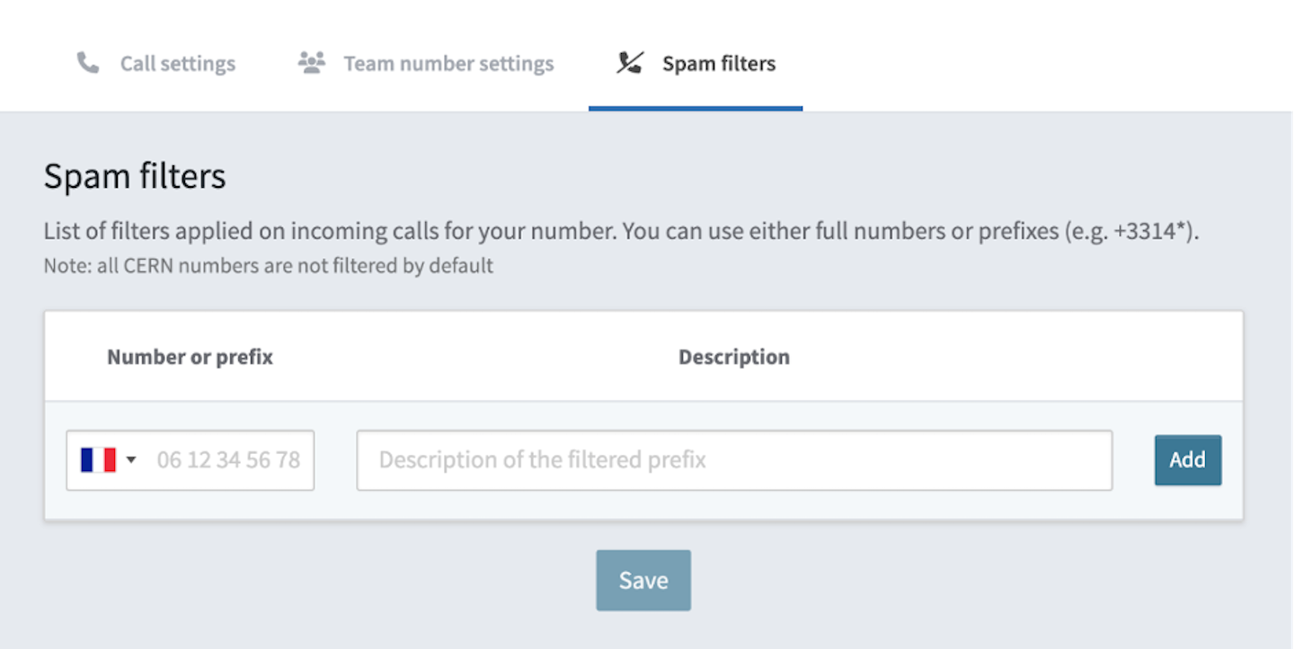
Task: Save the spam filter settings
Action: pyautogui.click(x=643, y=580)
